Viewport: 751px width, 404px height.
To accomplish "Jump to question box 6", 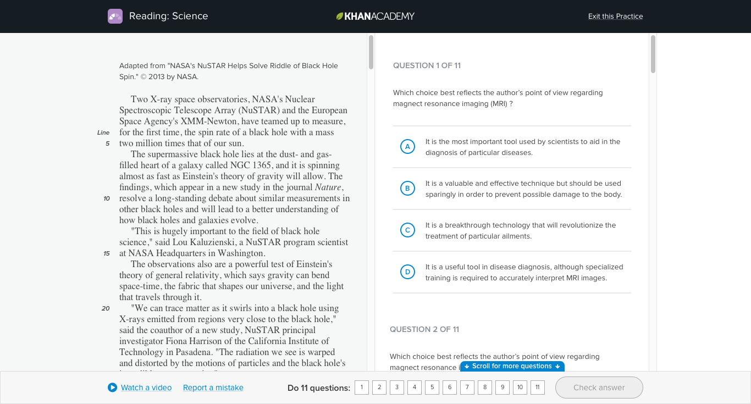I will pos(450,388).
